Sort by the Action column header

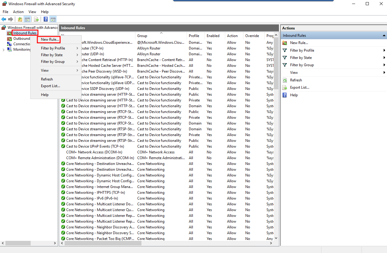pyautogui.click(x=234, y=36)
